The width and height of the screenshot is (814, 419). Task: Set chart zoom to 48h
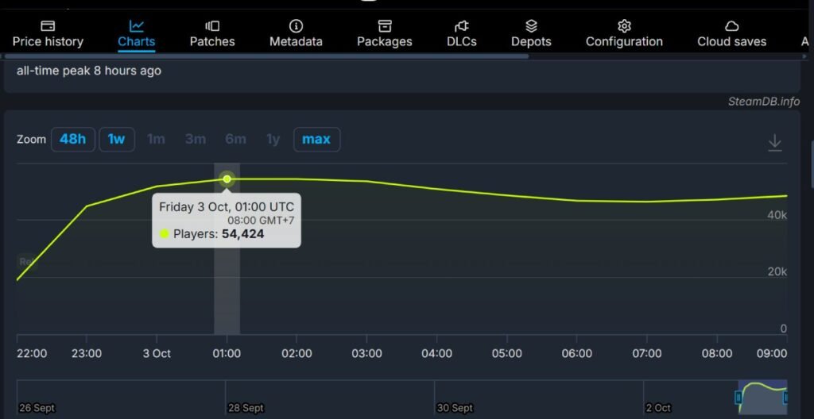tap(72, 140)
